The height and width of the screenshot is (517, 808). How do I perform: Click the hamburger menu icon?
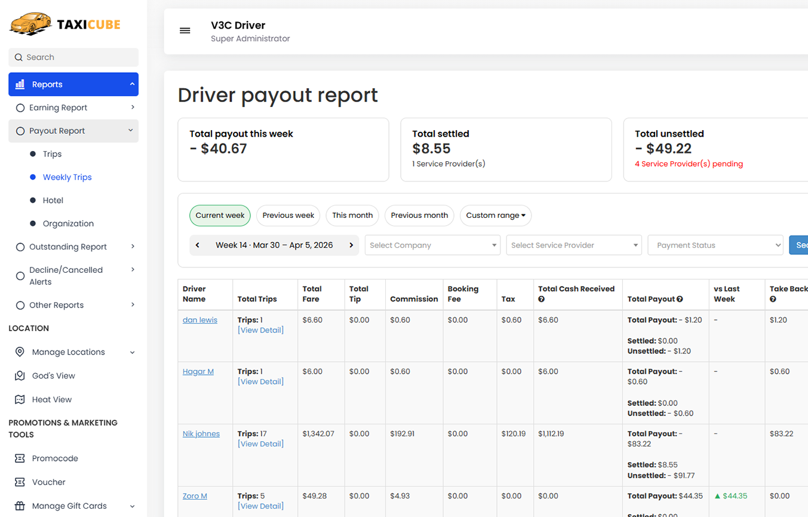click(x=185, y=30)
